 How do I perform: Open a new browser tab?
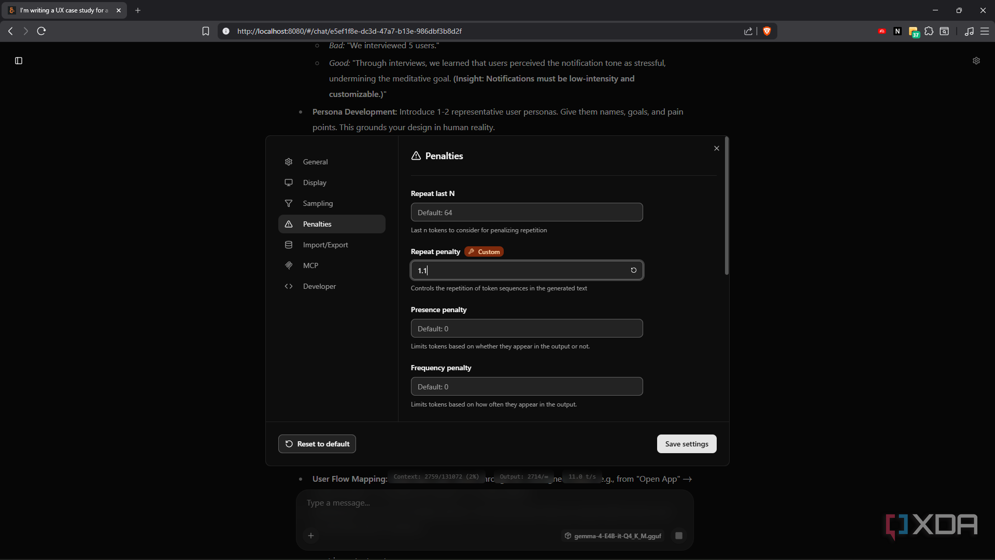coord(138,10)
